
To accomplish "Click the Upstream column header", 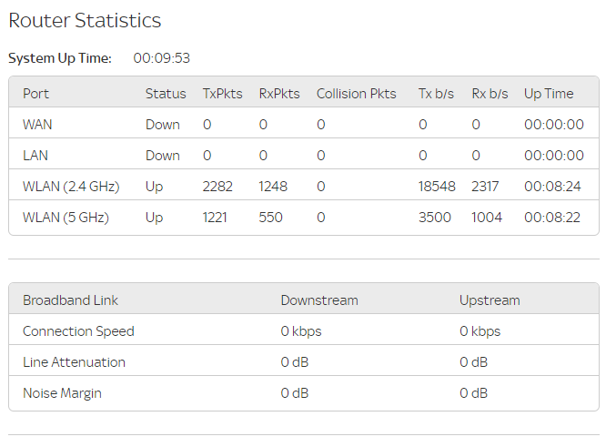I will tap(490, 300).
